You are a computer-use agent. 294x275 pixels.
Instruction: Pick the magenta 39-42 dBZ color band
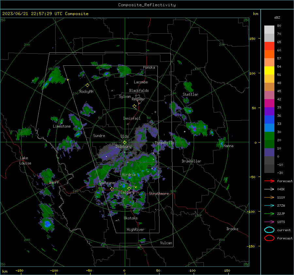(269, 103)
